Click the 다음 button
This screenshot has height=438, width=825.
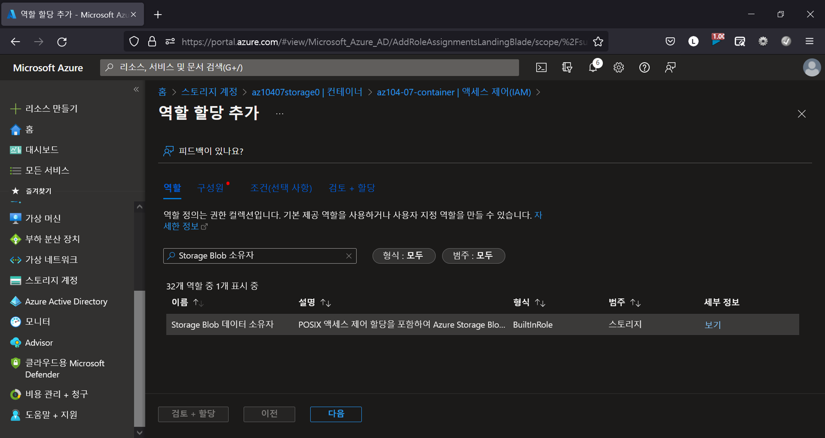point(336,414)
